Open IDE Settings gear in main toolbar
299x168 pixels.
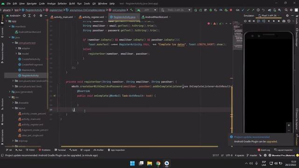[x=291, y=10]
